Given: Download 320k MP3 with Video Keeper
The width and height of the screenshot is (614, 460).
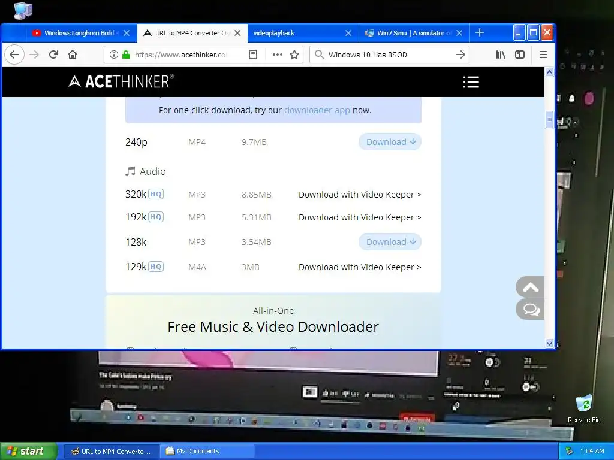Looking at the screenshot, I should tap(360, 195).
